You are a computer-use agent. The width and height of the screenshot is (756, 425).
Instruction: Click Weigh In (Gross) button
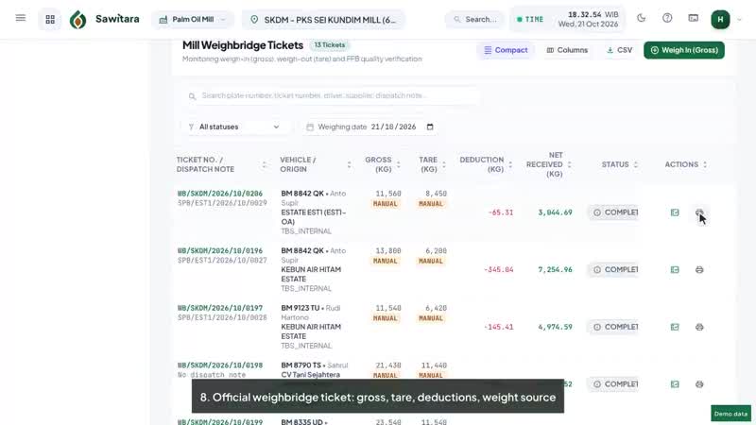pos(683,50)
